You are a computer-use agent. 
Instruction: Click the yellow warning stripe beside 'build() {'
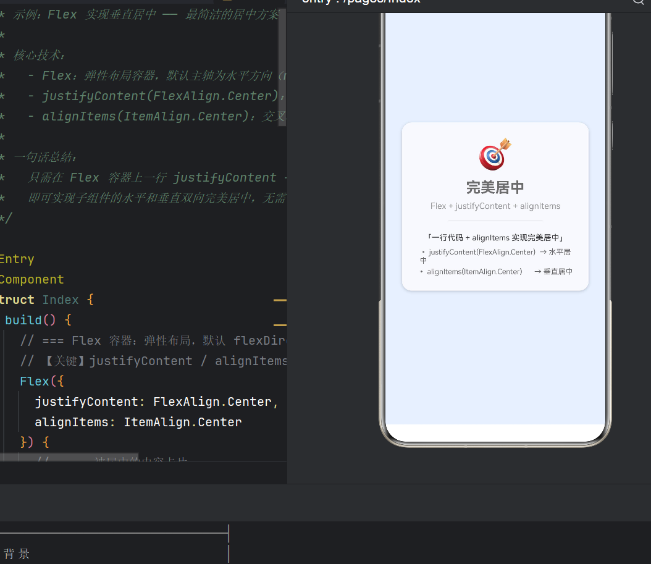point(280,325)
